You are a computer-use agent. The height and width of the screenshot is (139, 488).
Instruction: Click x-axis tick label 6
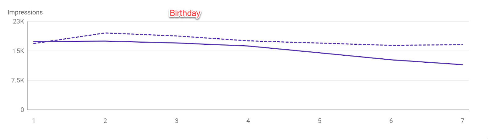point(391,121)
